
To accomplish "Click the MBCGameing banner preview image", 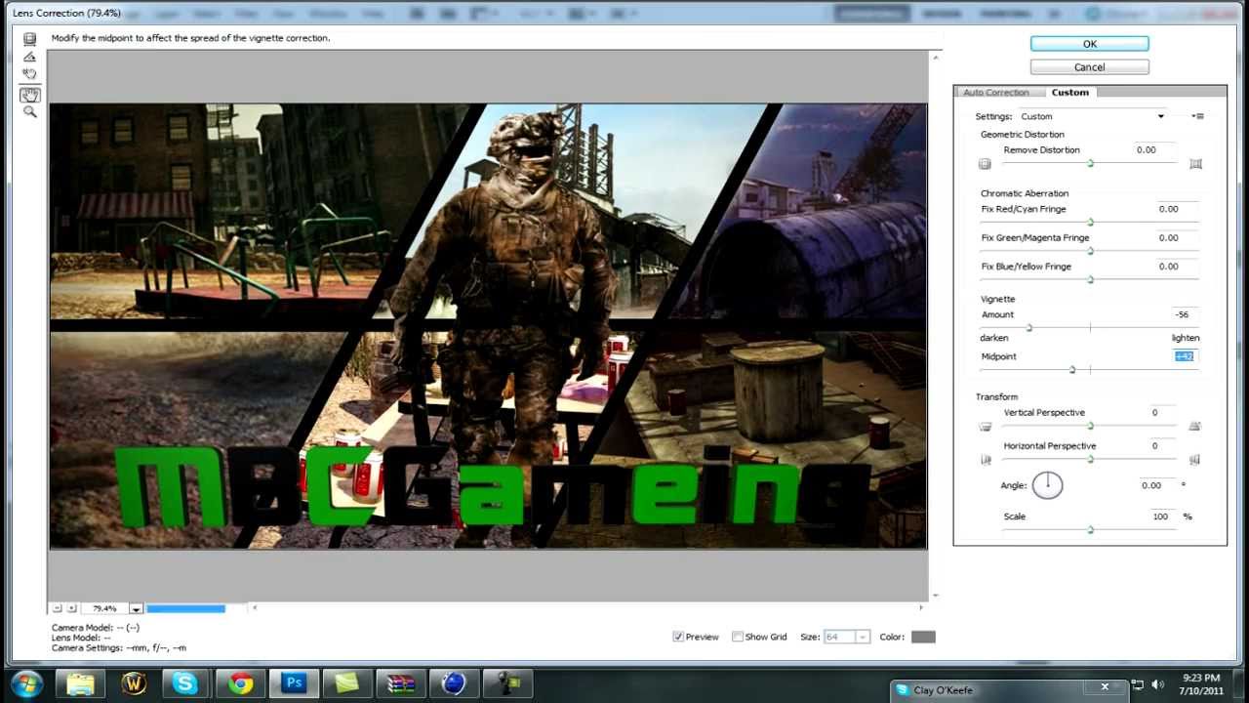I will 488,326.
